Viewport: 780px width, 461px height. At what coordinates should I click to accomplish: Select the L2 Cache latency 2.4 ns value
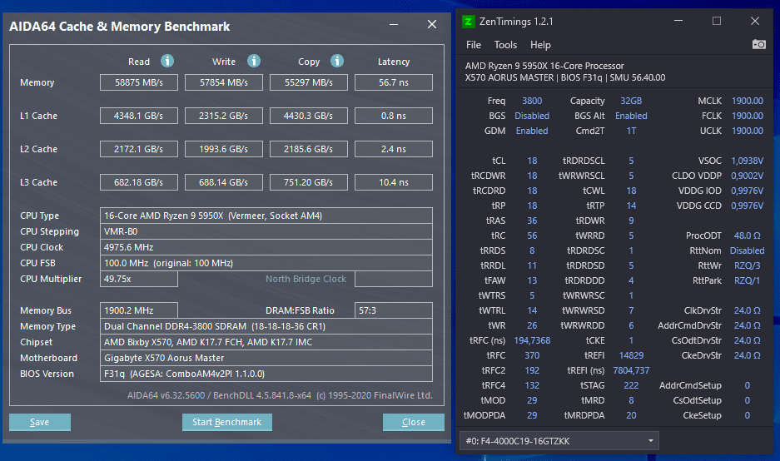(x=394, y=149)
